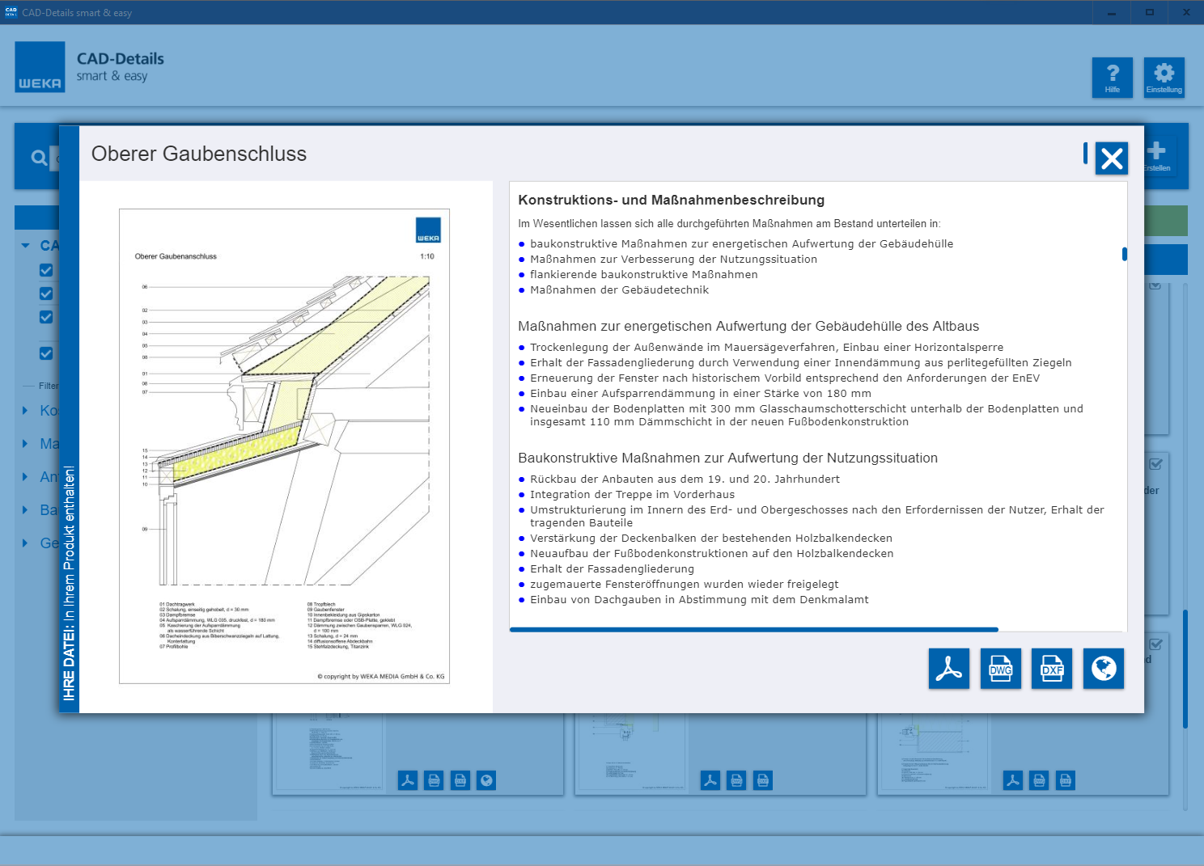Screen dimensions: 1204x866
Task: Click bullet 'Maßnahmen der Gebäudetechnik'
Action: [x=620, y=290]
